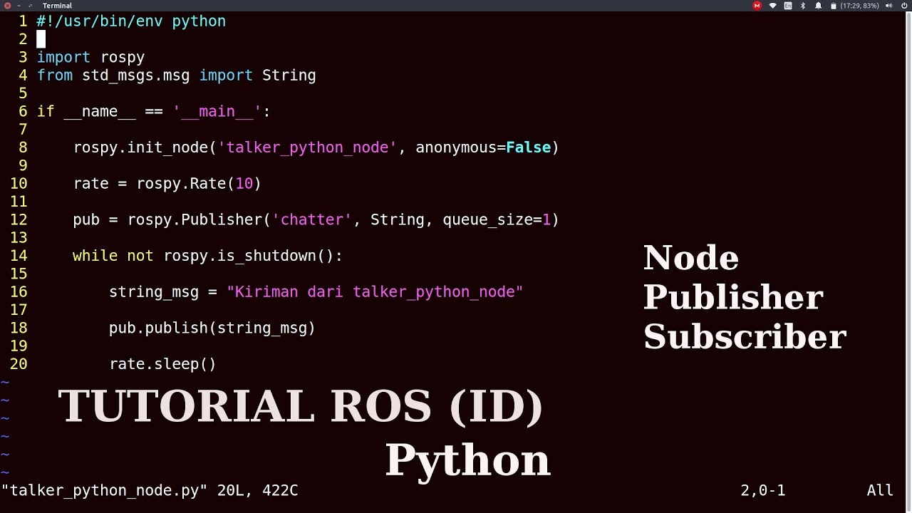Click the 'chatter' topic string

point(311,219)
